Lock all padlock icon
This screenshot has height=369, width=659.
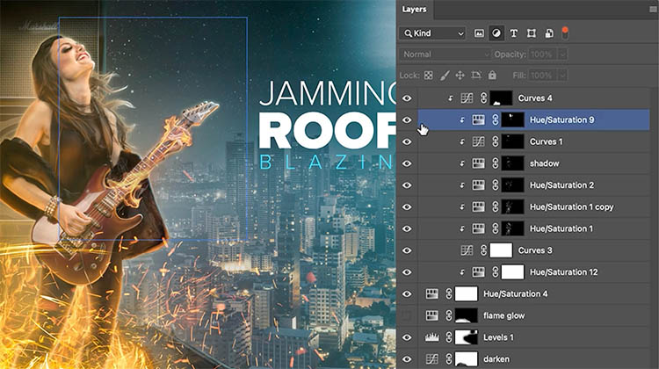492,76
